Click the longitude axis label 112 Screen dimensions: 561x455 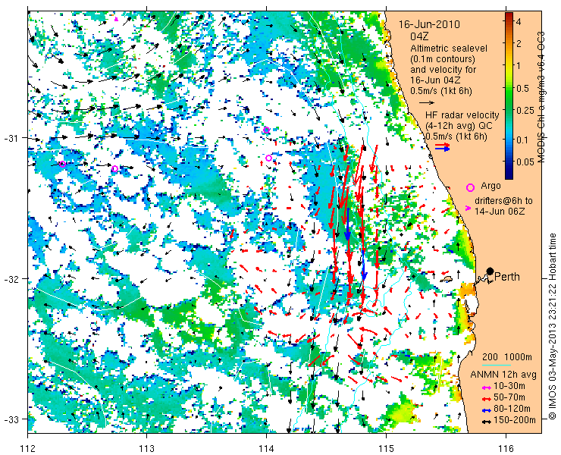27,448
